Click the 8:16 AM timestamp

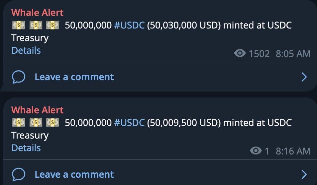click(x=293, y=151)
